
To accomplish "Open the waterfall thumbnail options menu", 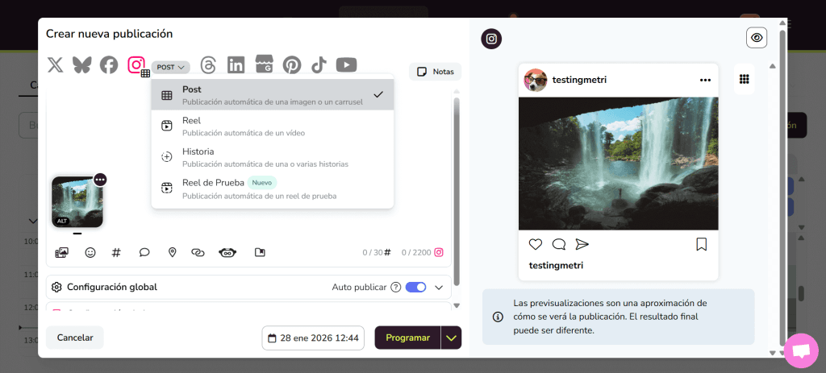I will (x=100, y=180).
